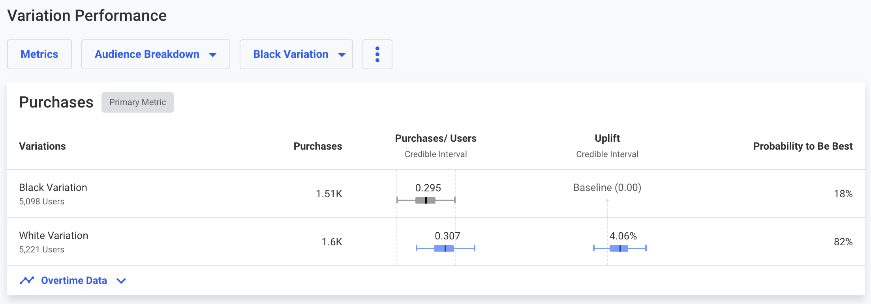Click the 82% probability value
871x304 pixels.
click(x=843, y=242)
